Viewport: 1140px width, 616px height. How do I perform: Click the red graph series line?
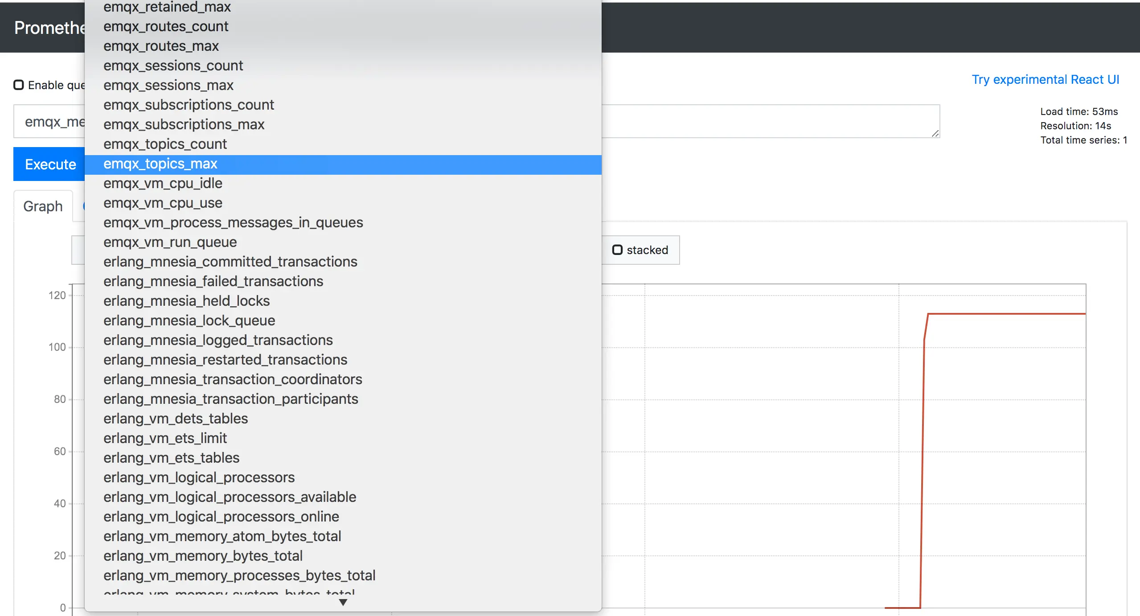point(1003,314)
